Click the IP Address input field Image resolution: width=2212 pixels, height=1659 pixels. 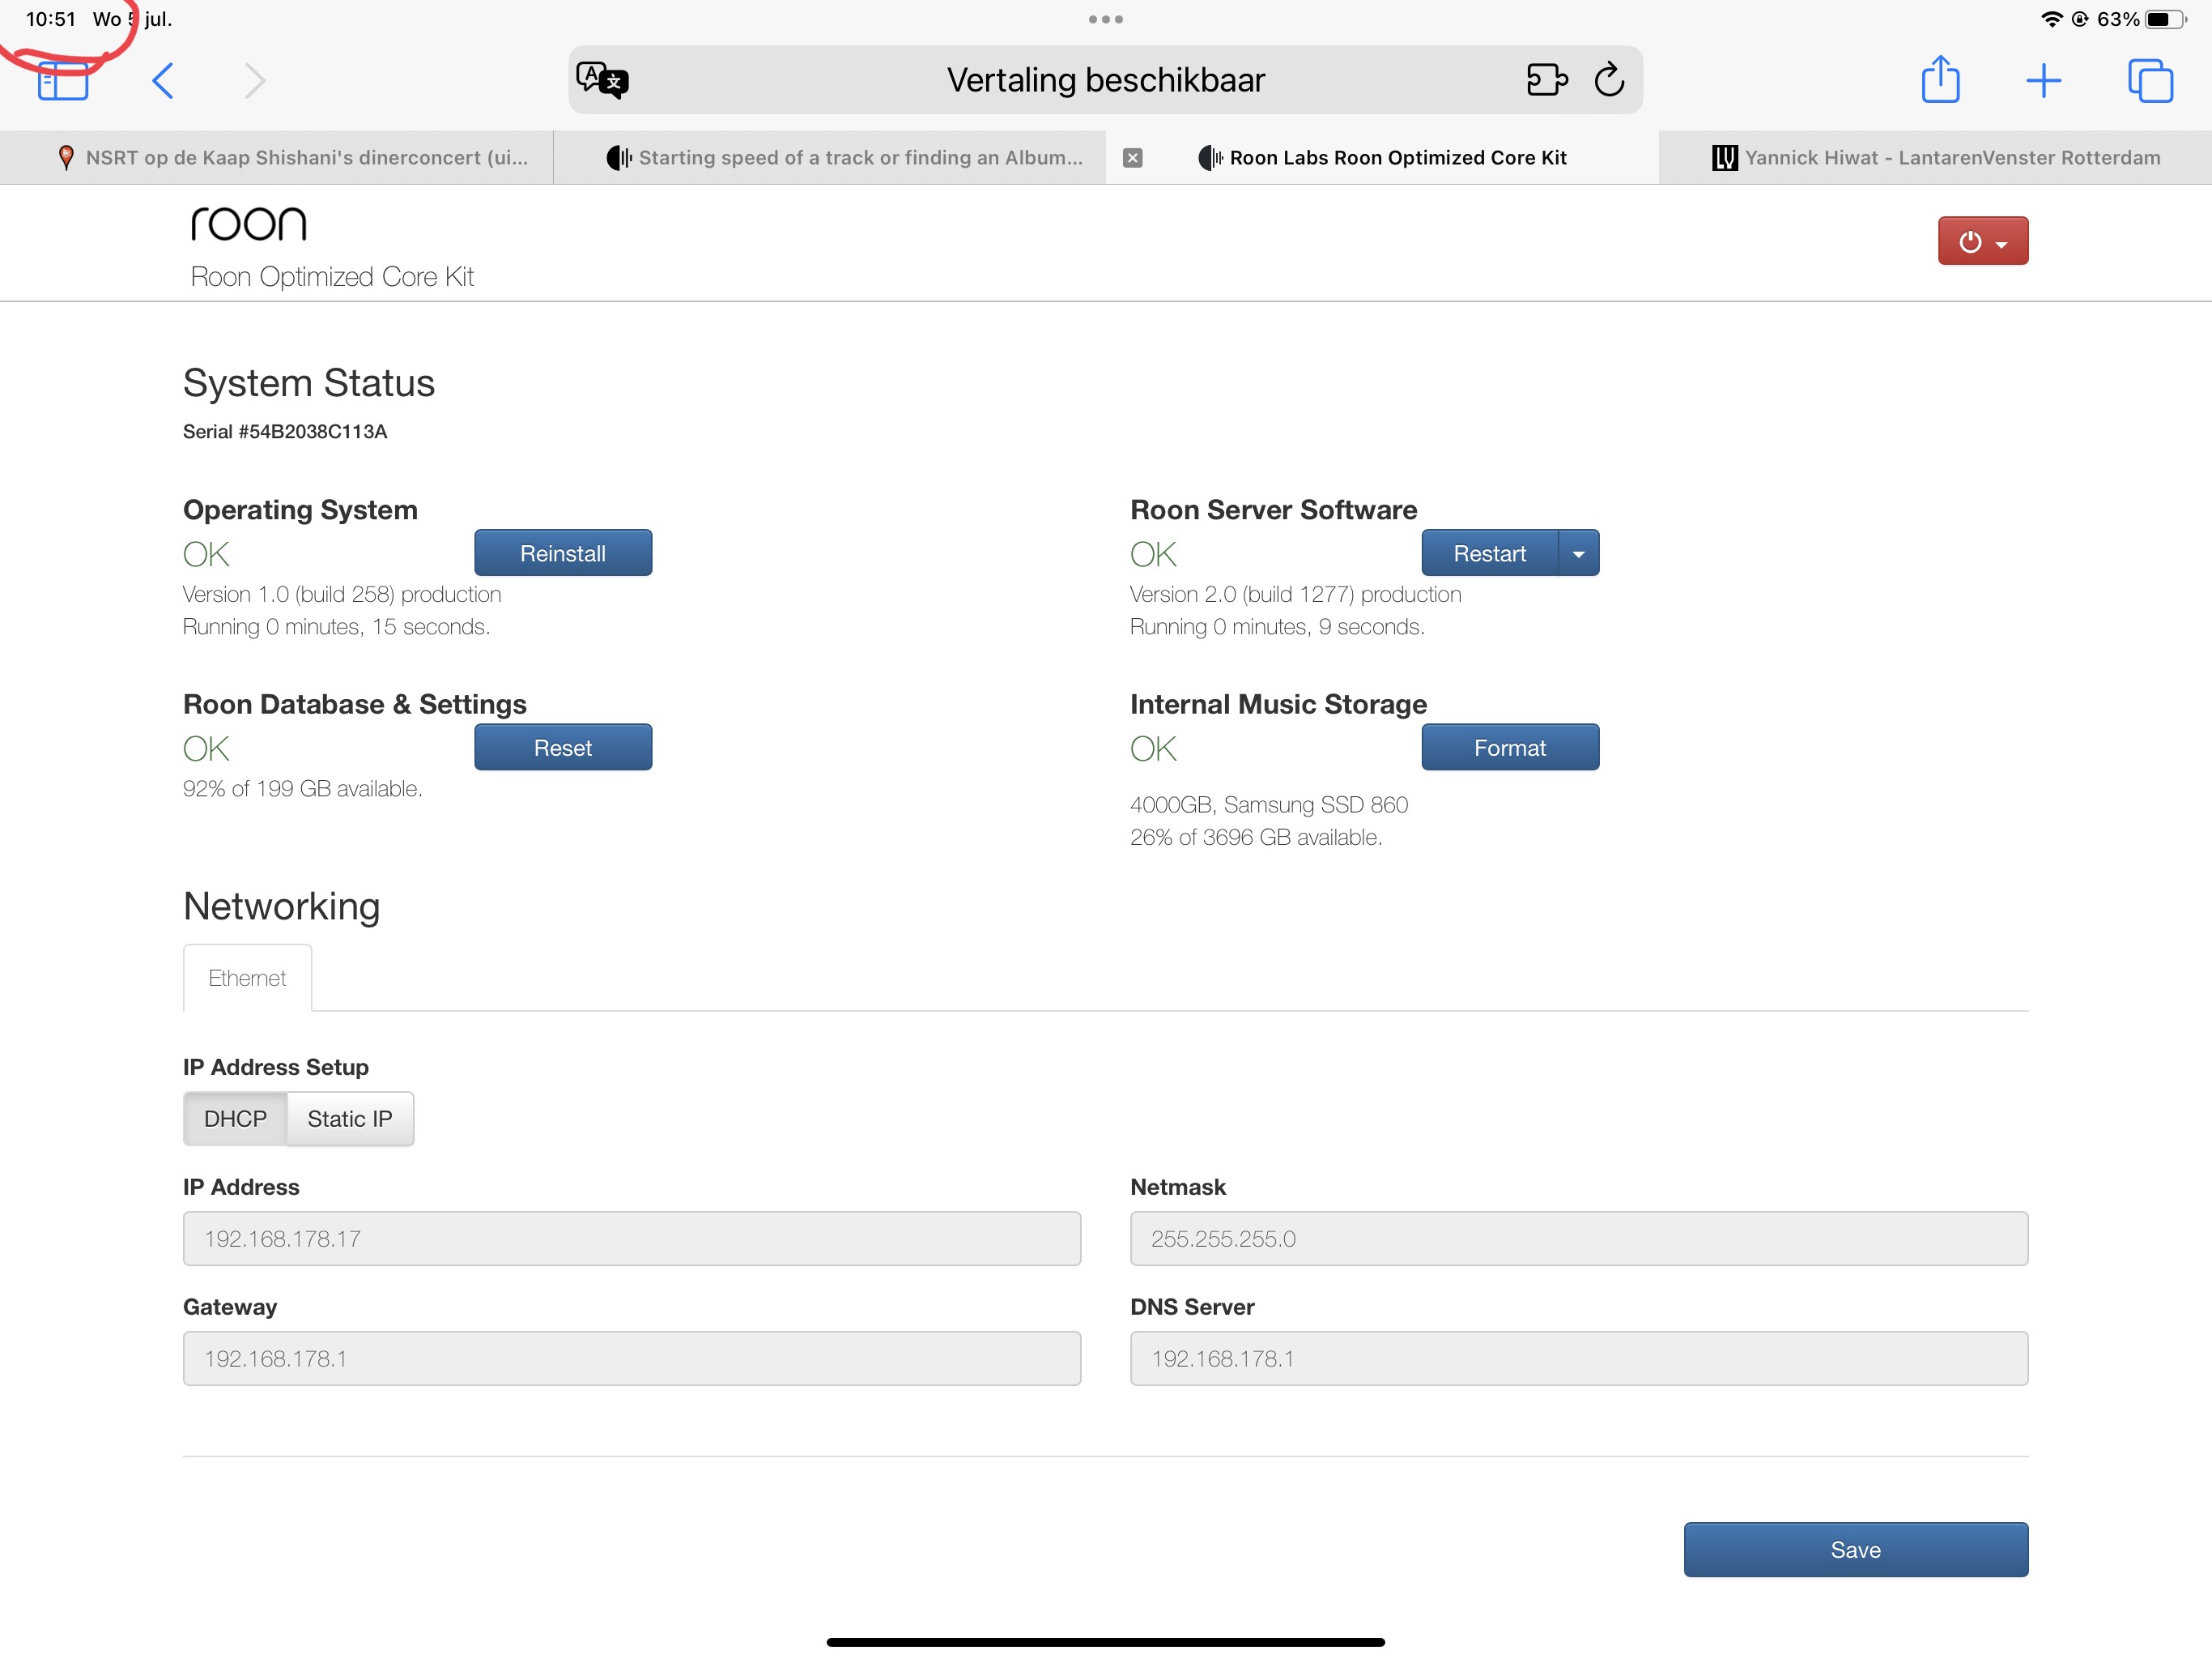[x=631, y=1239]
